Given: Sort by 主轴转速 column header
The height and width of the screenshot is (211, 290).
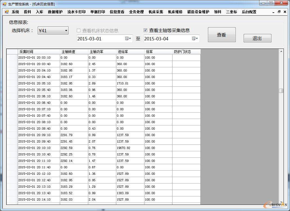Looking at the screenshot, I should 74,52.
